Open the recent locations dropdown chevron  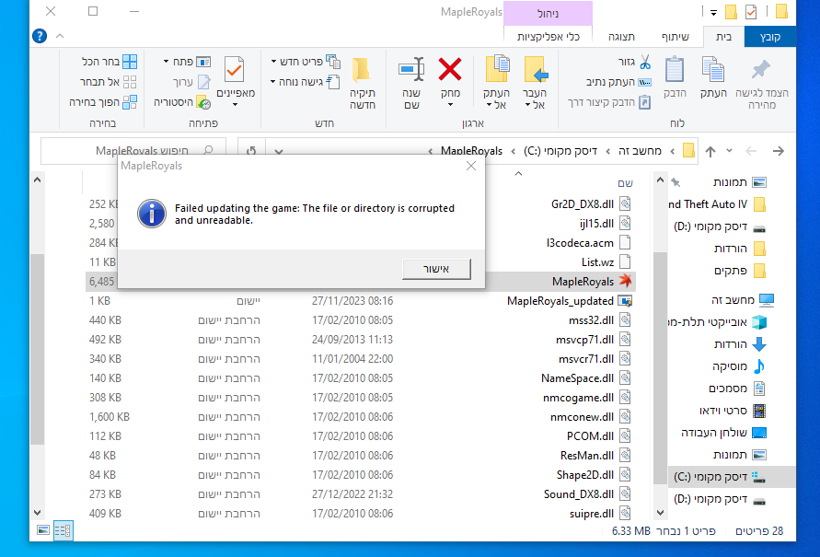(x=730, y=151)
